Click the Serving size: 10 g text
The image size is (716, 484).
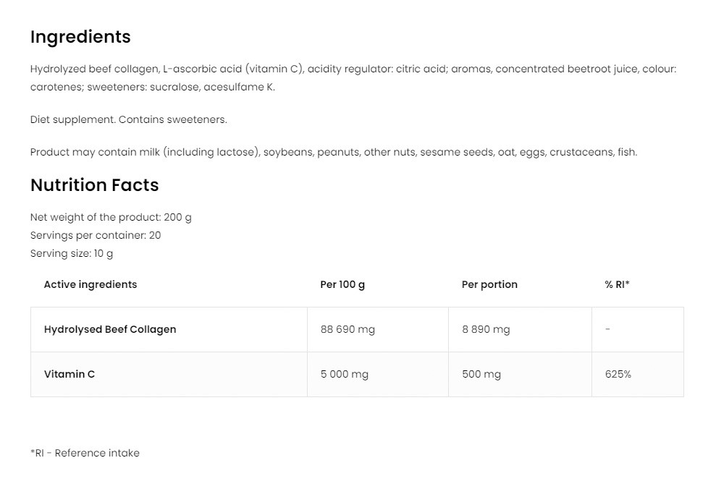[72, 254]
